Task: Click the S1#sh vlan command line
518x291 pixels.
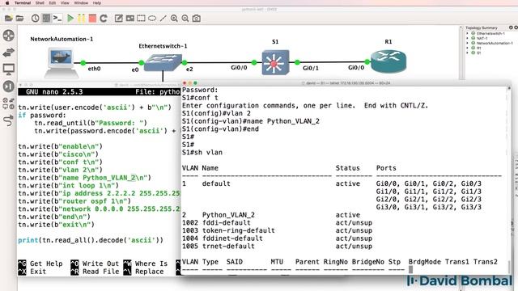Action: [x=202, y=153]
